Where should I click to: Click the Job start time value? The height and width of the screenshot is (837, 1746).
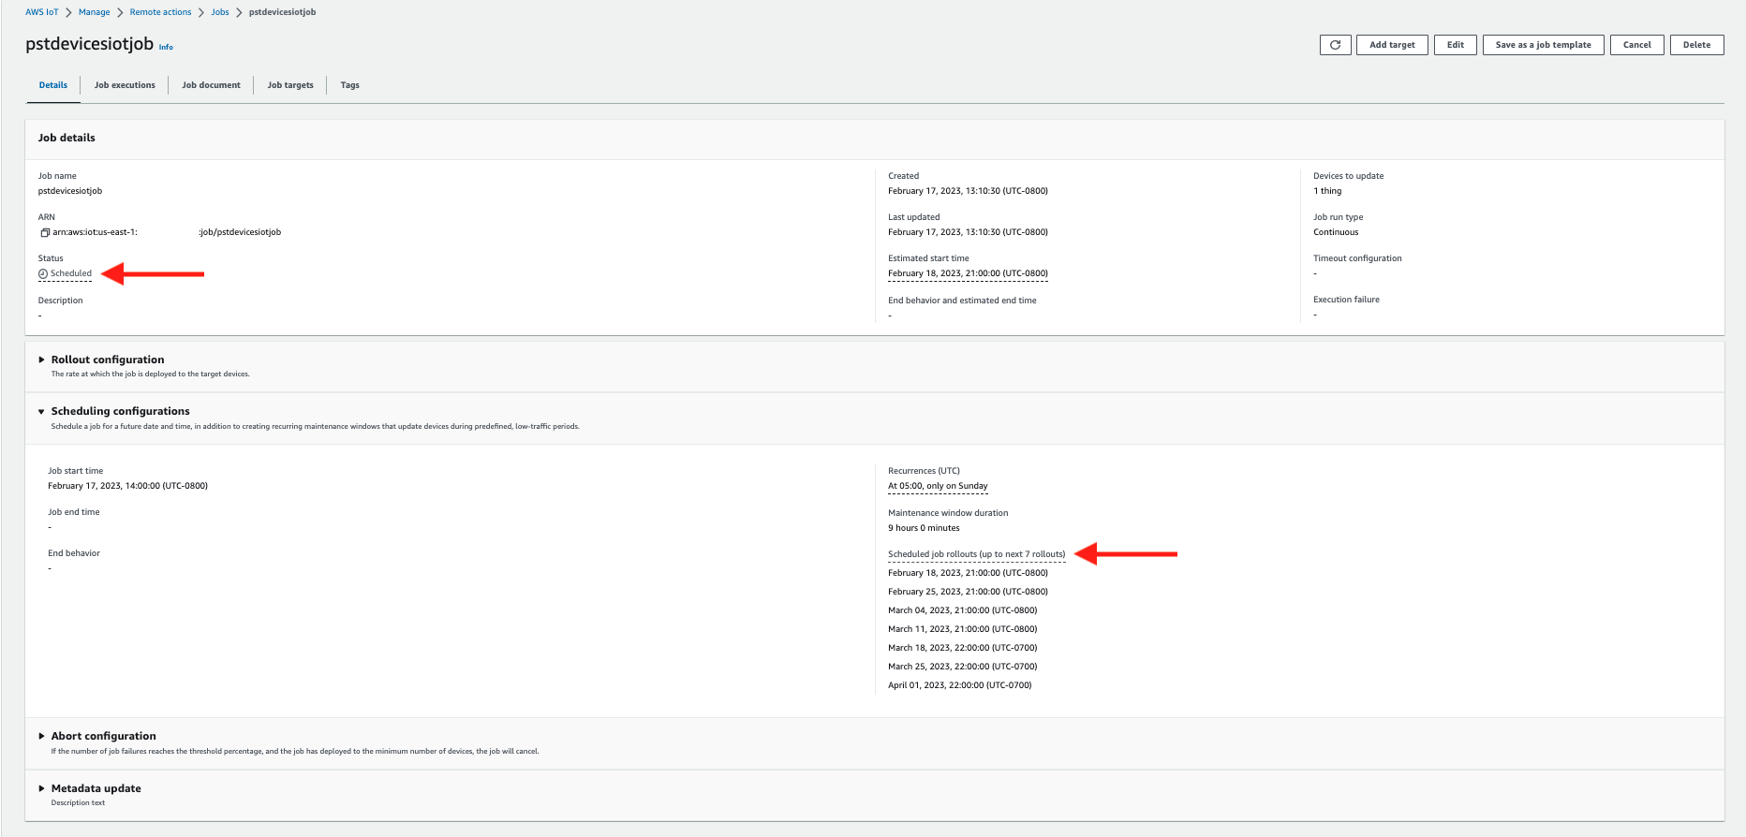127,486
